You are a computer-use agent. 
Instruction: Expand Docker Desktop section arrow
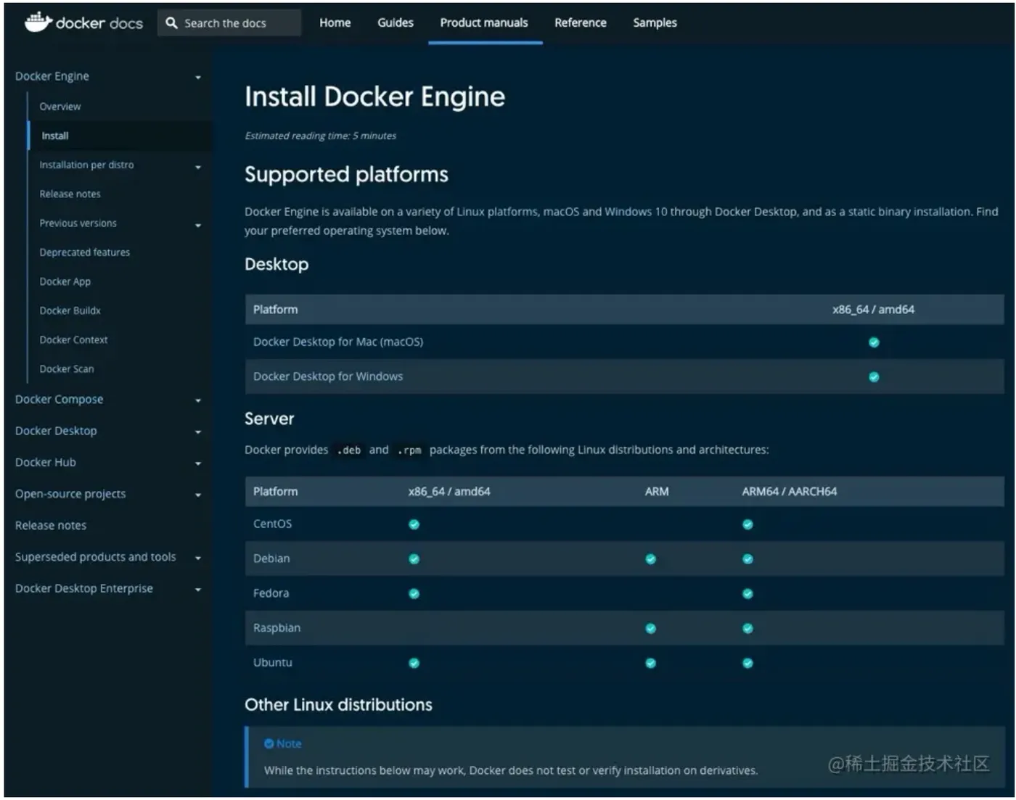point(198,432)
